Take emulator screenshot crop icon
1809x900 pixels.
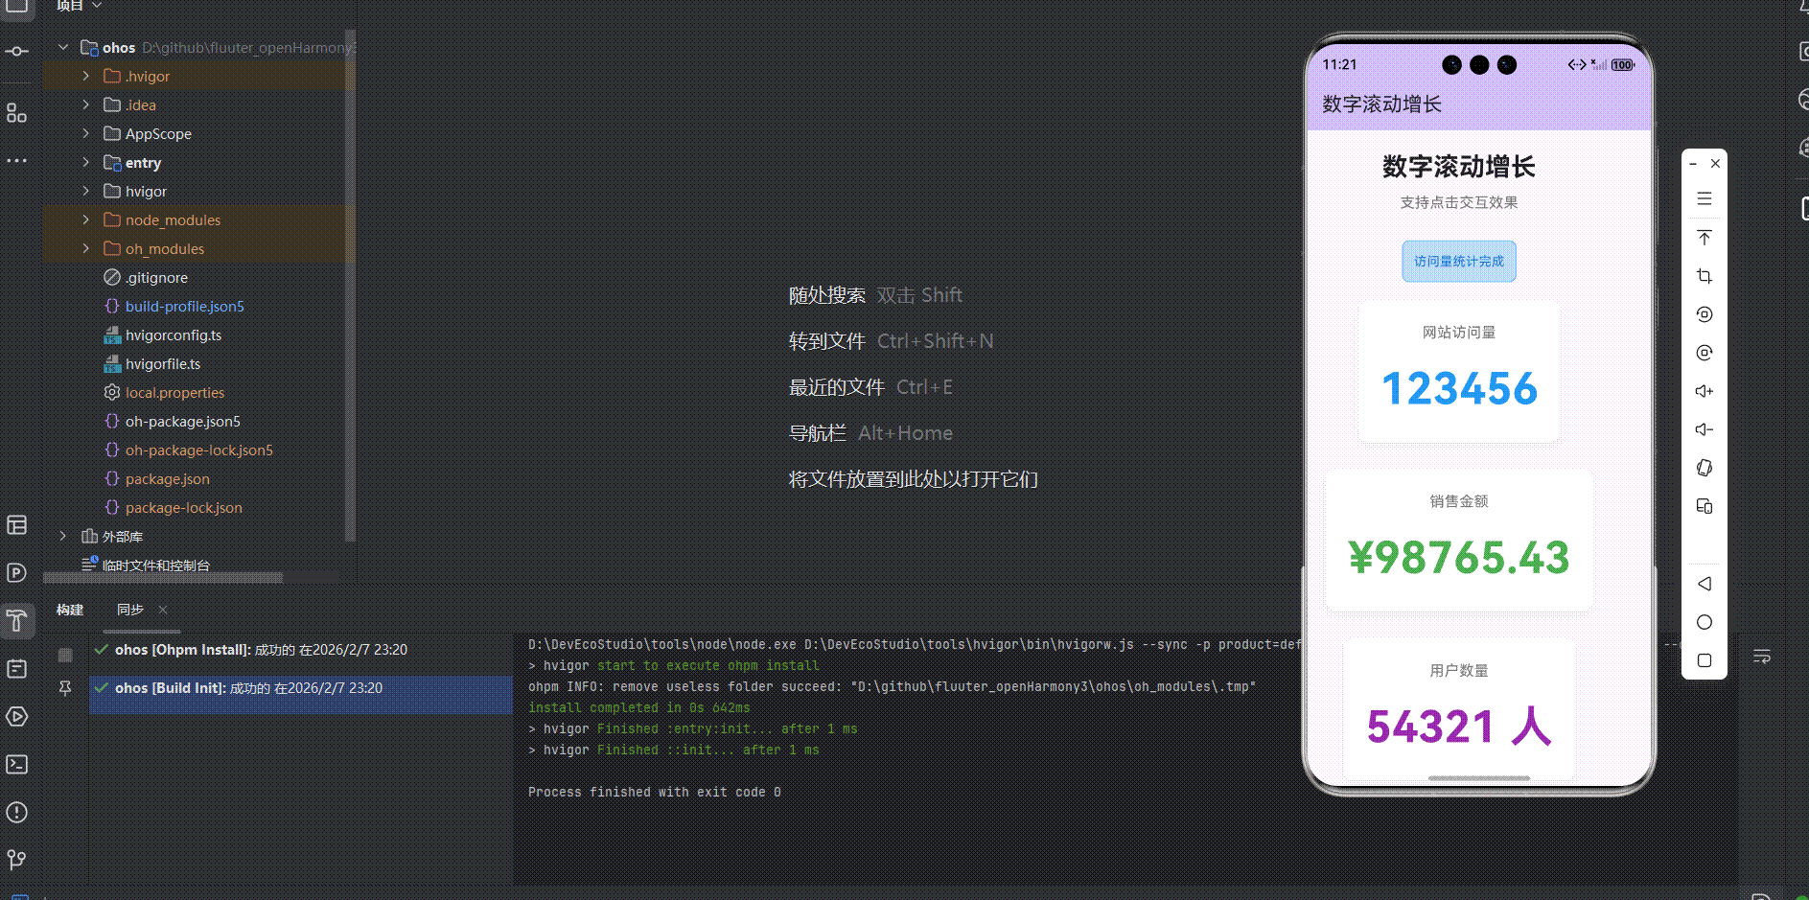[x=1705, y=276]
